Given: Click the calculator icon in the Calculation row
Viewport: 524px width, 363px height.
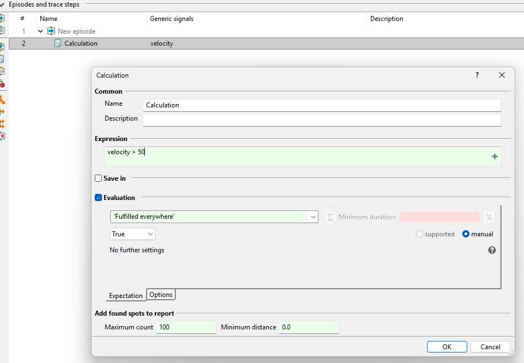Looking at the screenshot, I should [58, 43].
